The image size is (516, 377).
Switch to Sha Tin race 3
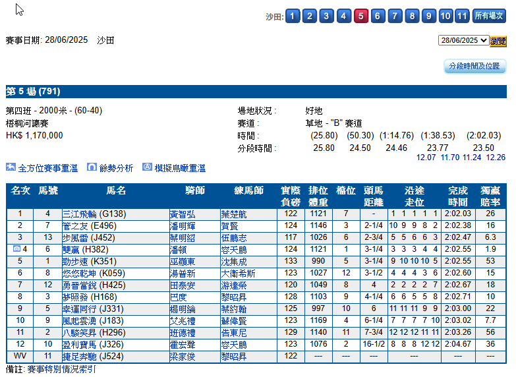click(326, 16)
